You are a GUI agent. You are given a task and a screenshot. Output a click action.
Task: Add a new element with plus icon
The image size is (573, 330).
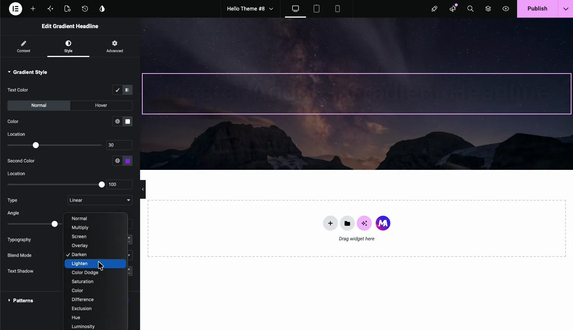coord(33,9)
